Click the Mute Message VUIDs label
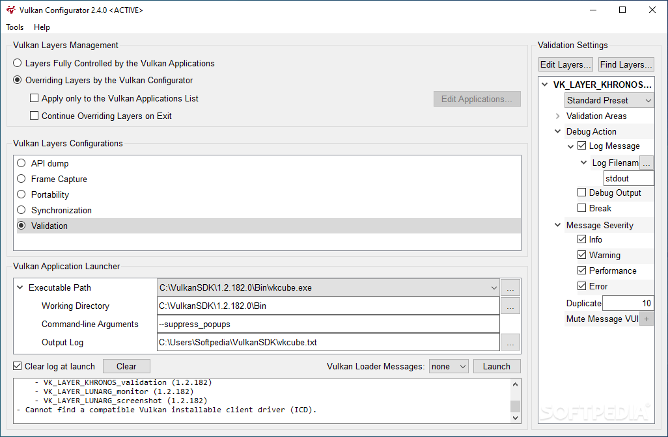 [602, 319]
